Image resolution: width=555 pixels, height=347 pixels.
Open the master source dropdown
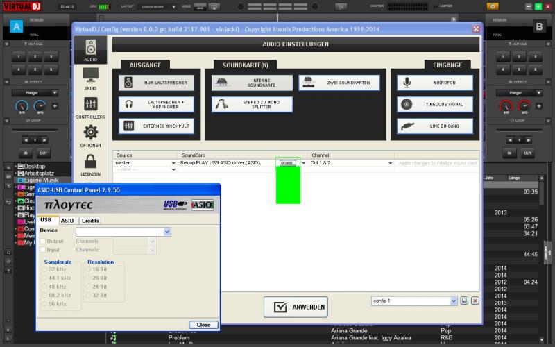pyautogui.click(x=173, y=163)
